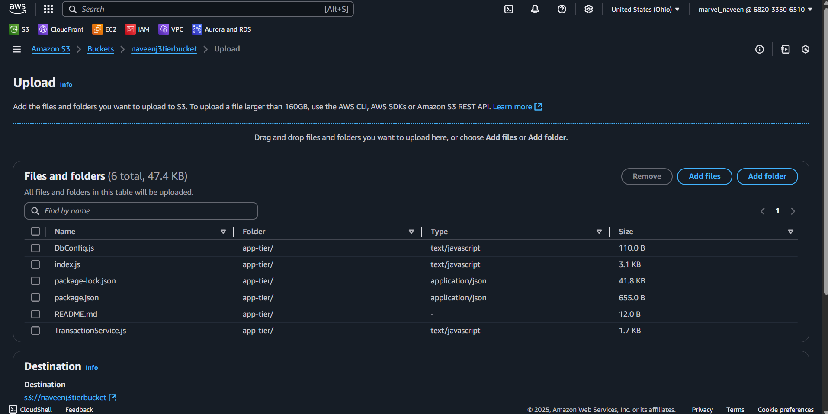Open the Privacy footer link

coord(703,409)
